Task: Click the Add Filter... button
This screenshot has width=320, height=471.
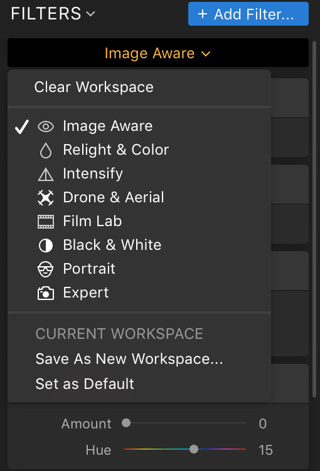Action: coord(248,14)
